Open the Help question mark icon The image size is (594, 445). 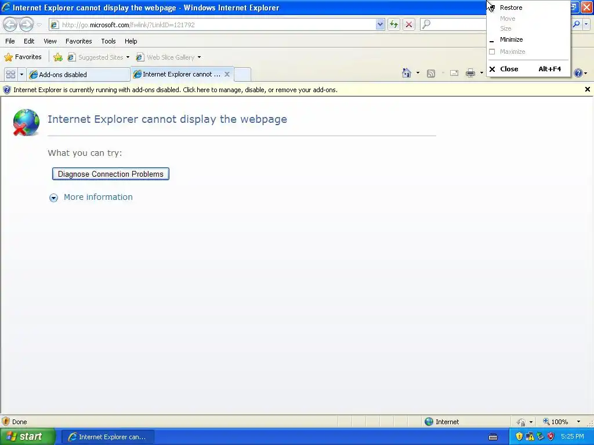coord(578,73)
